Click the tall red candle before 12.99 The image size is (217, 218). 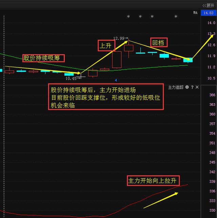(117, 60)
